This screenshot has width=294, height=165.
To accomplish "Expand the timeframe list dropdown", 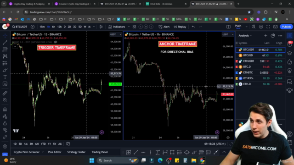I will point(94,27).
